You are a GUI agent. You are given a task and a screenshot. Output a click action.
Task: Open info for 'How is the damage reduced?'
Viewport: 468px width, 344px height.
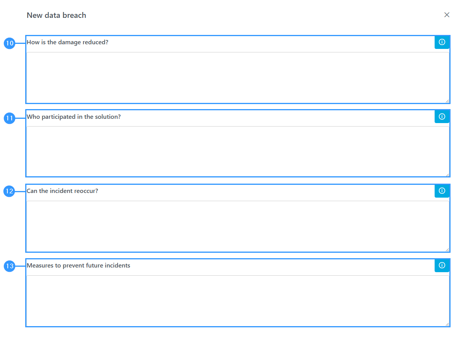[x=442, y=42]
